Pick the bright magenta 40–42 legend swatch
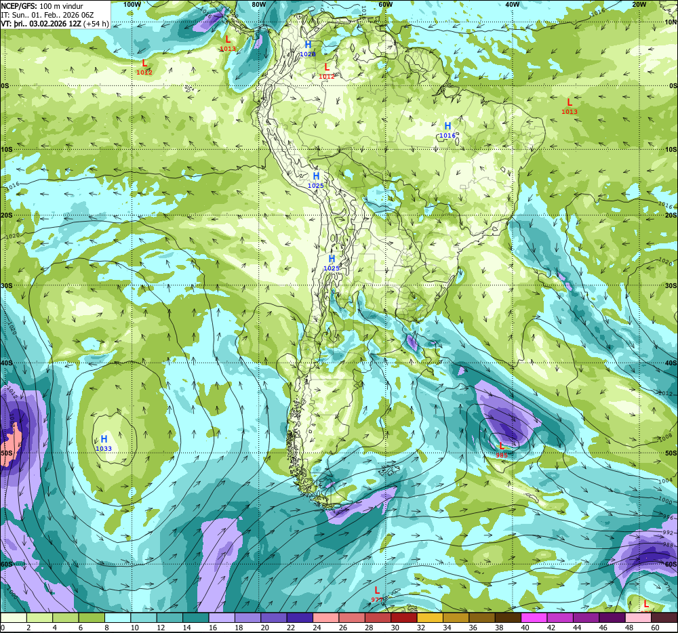678x633 pixels. [x=534, y=618]
